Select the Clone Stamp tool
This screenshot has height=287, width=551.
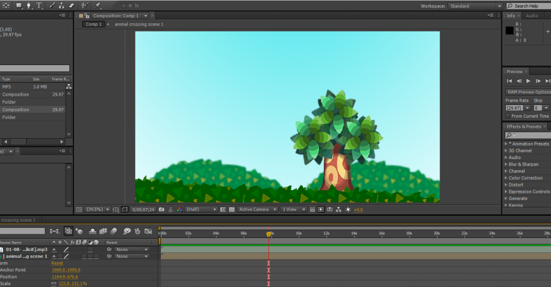coord(61,5)
